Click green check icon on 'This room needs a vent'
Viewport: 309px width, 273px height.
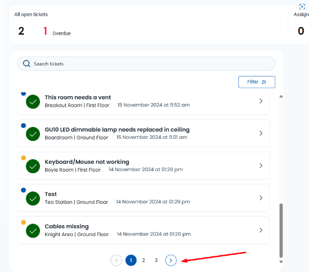click(33, 101)
